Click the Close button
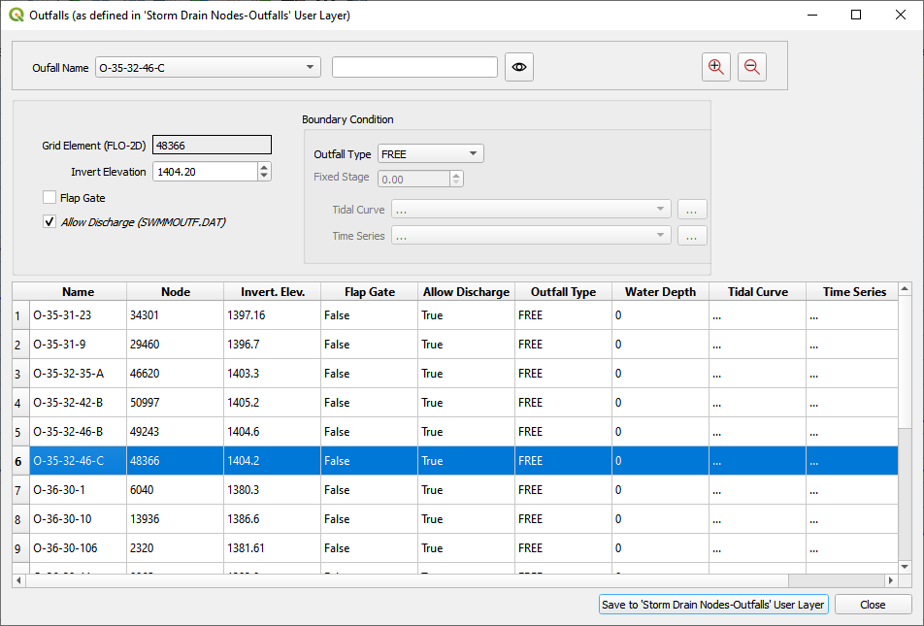Screen dimensions: 924x626 [x=872, y=605]
